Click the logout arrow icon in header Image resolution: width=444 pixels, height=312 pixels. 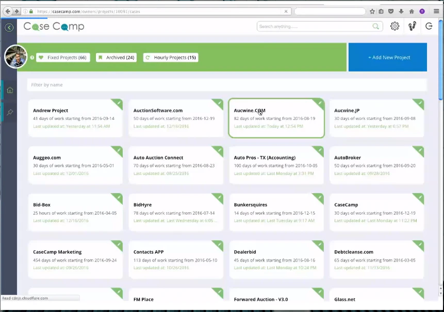(429, 26)
